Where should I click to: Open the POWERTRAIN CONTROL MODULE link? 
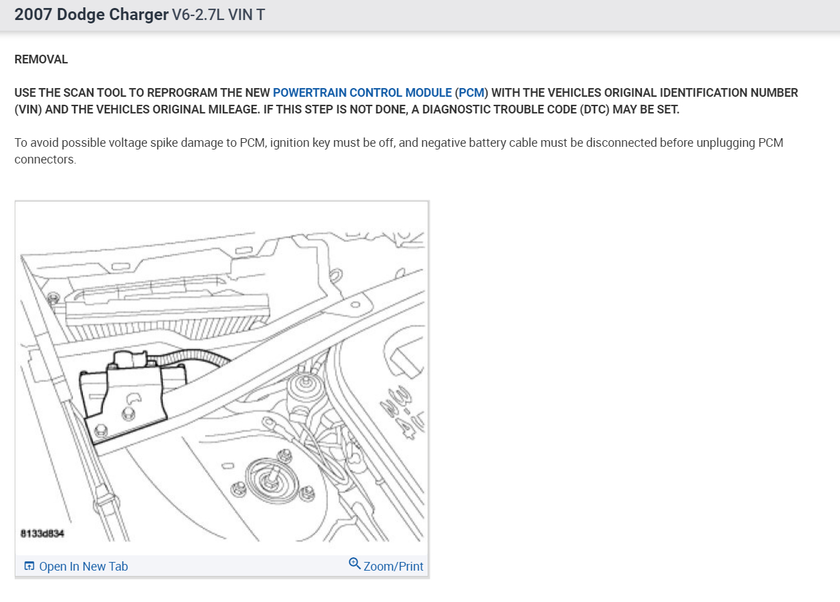click(x=362, y=93)
